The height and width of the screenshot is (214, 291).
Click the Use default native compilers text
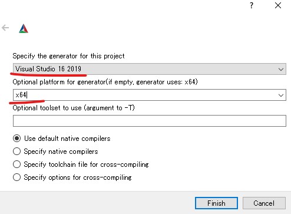tap(67, 139)
